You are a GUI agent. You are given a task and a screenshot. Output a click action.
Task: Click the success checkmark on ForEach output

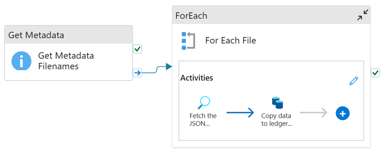pos(375,73)
